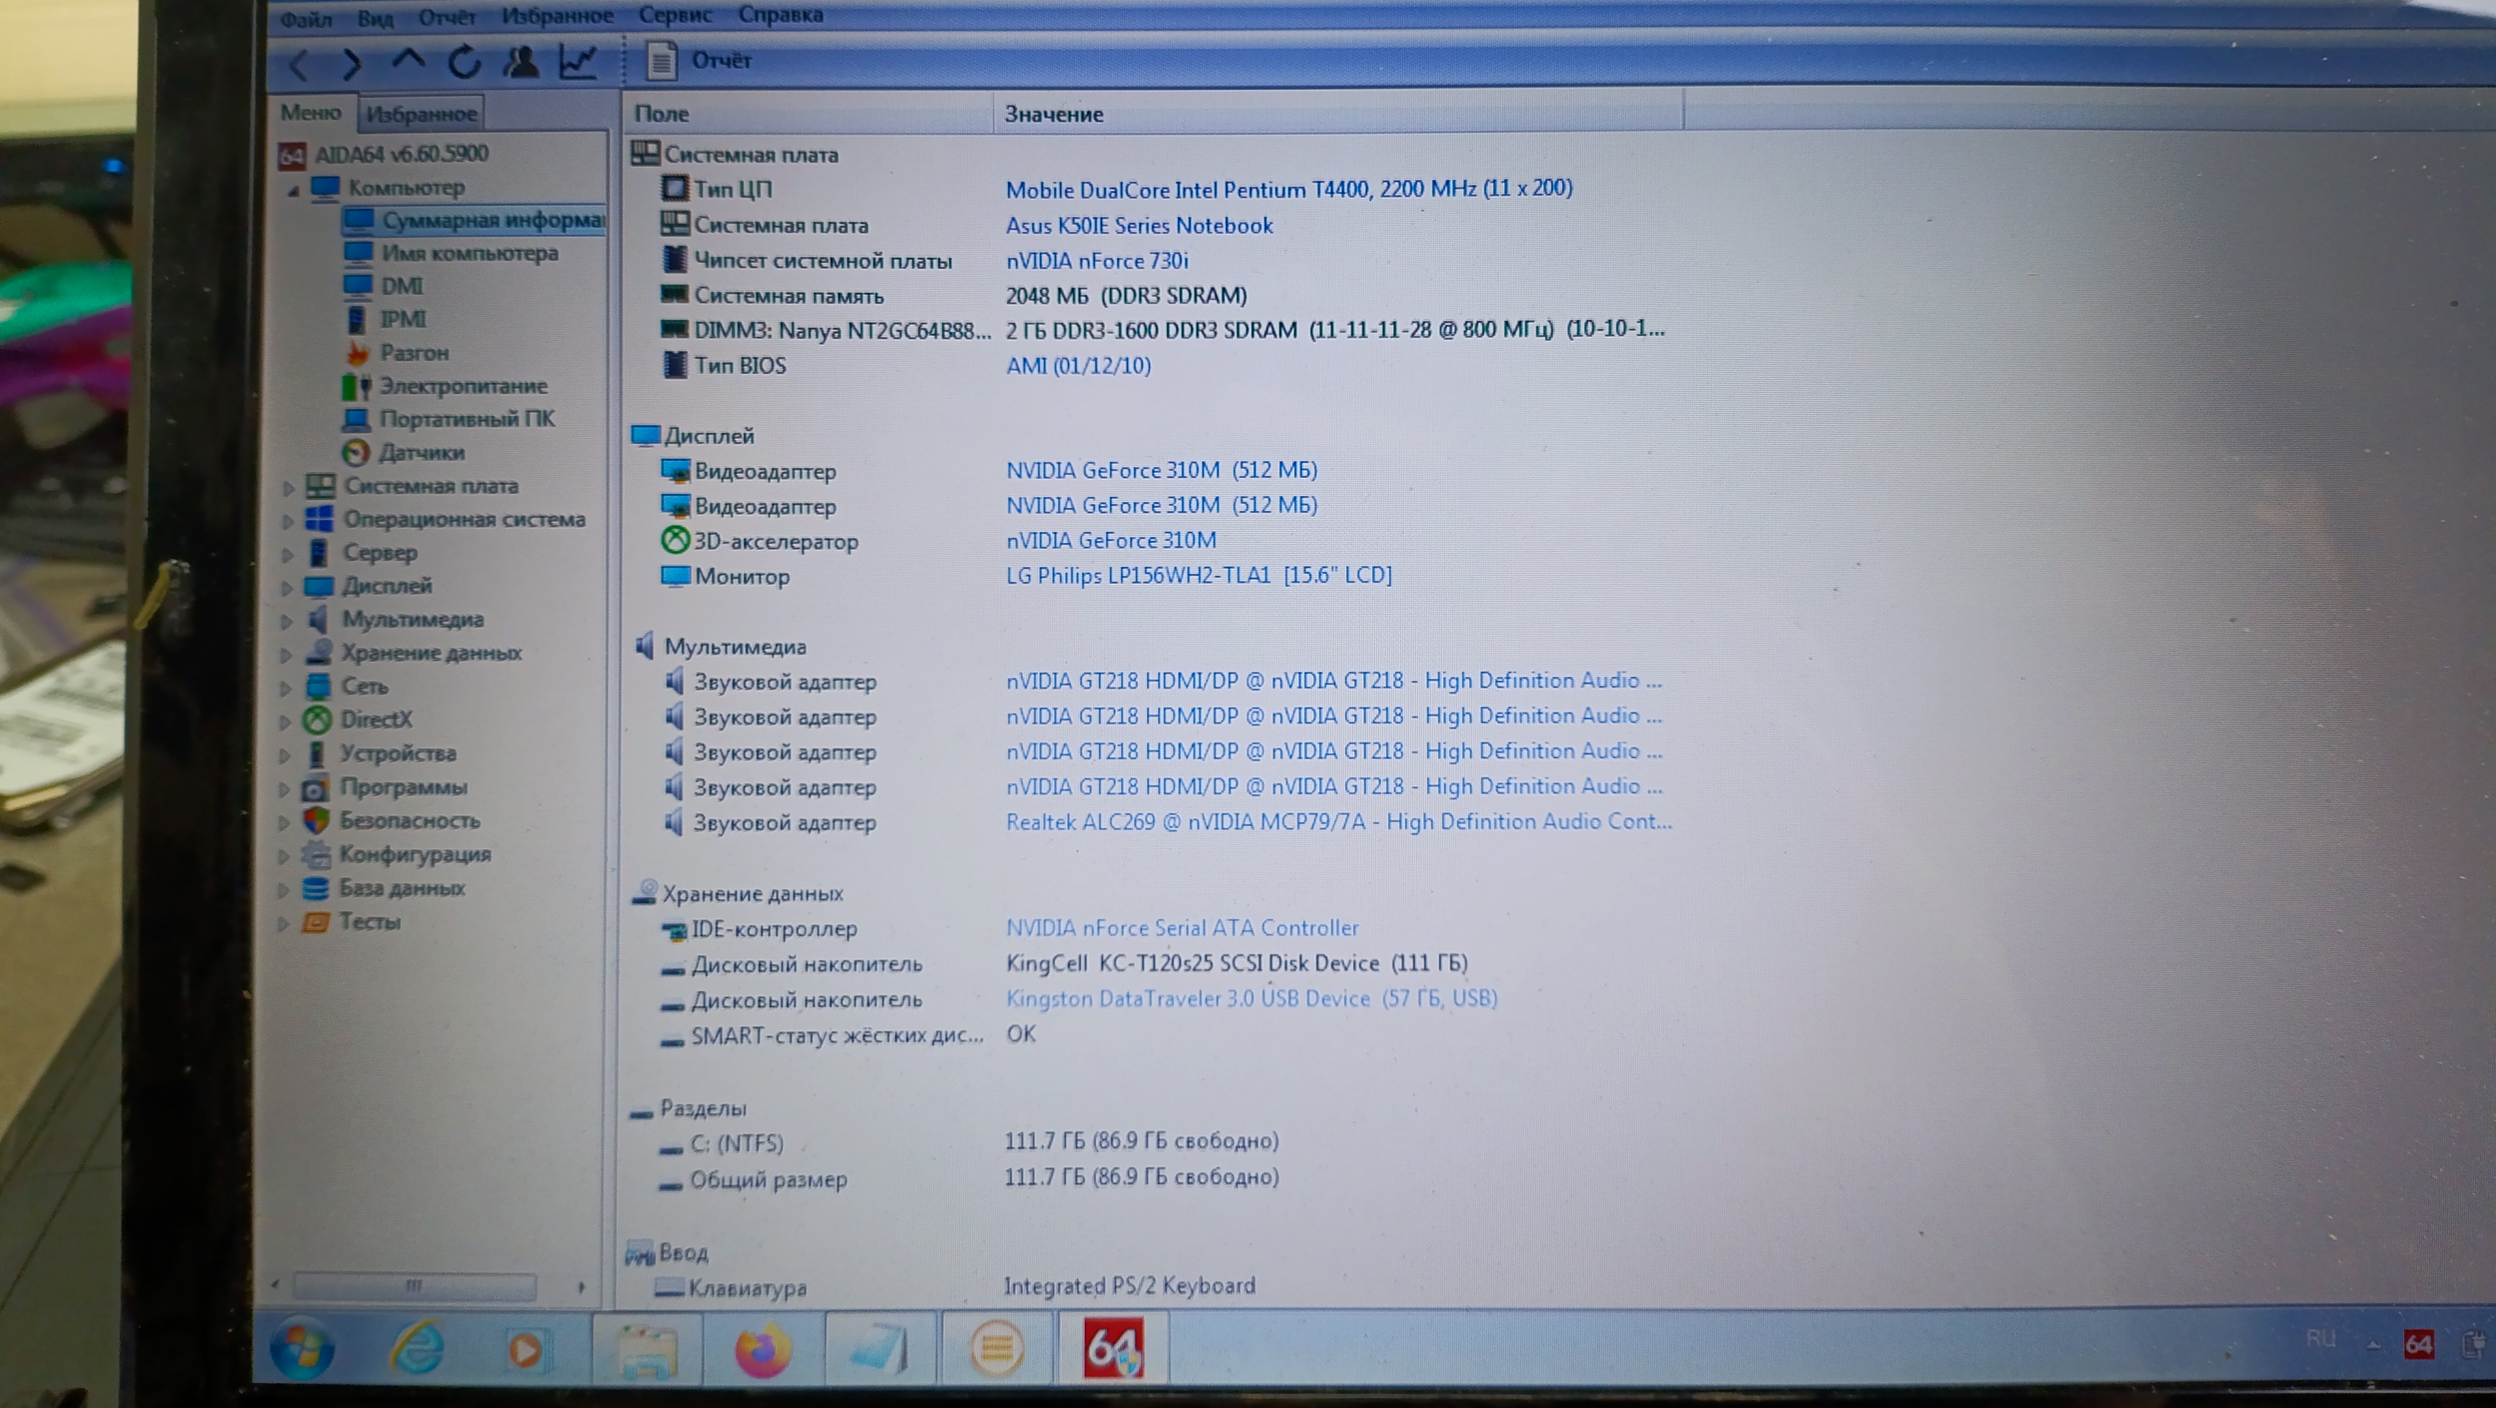Switch to the Меню tab
Viewport: 2496px width, 1408px height.
coord(311,112)
